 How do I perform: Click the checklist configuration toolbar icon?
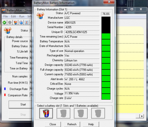click(x=26, y=23)
